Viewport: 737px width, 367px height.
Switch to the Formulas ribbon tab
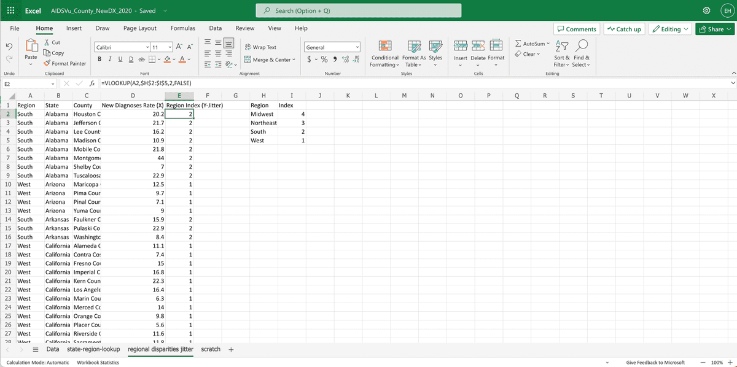(182, 28)
